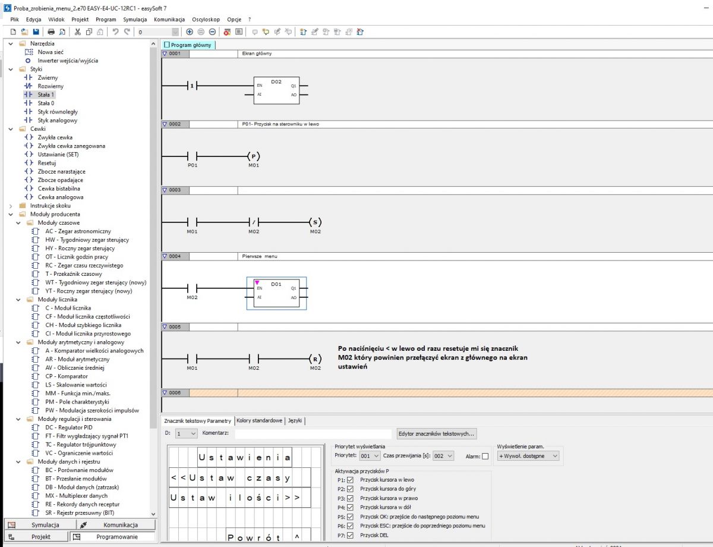The image size is (713, 547).
Task: Click the Komentarz input field
Action: coord(313,434)
